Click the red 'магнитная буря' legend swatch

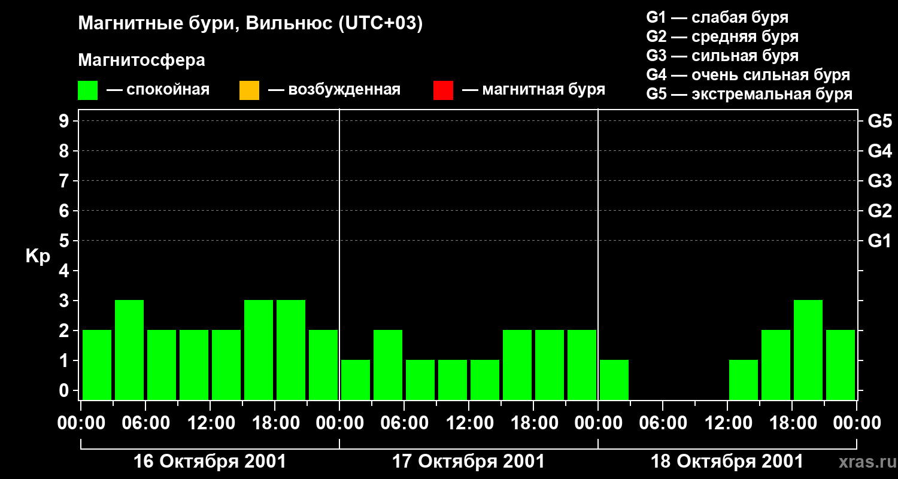click(443, 90)
